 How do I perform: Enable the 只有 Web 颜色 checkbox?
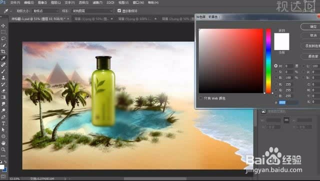[x=200, y=98]
